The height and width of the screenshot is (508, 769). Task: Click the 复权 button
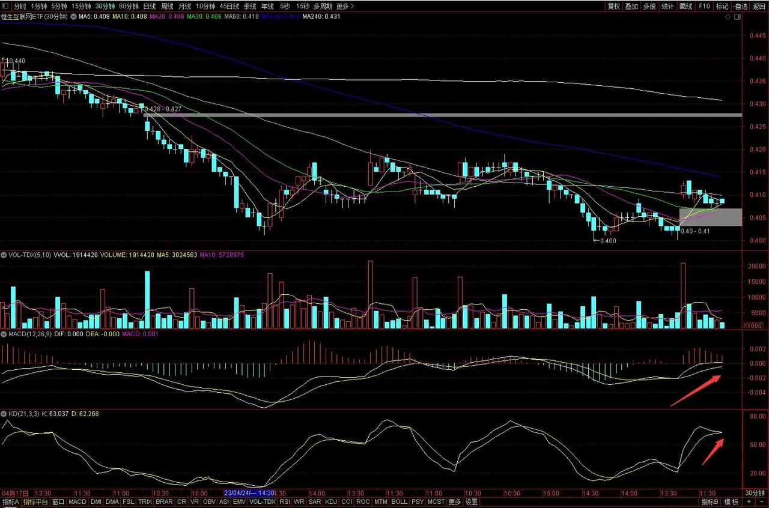(x=614, y=6)
